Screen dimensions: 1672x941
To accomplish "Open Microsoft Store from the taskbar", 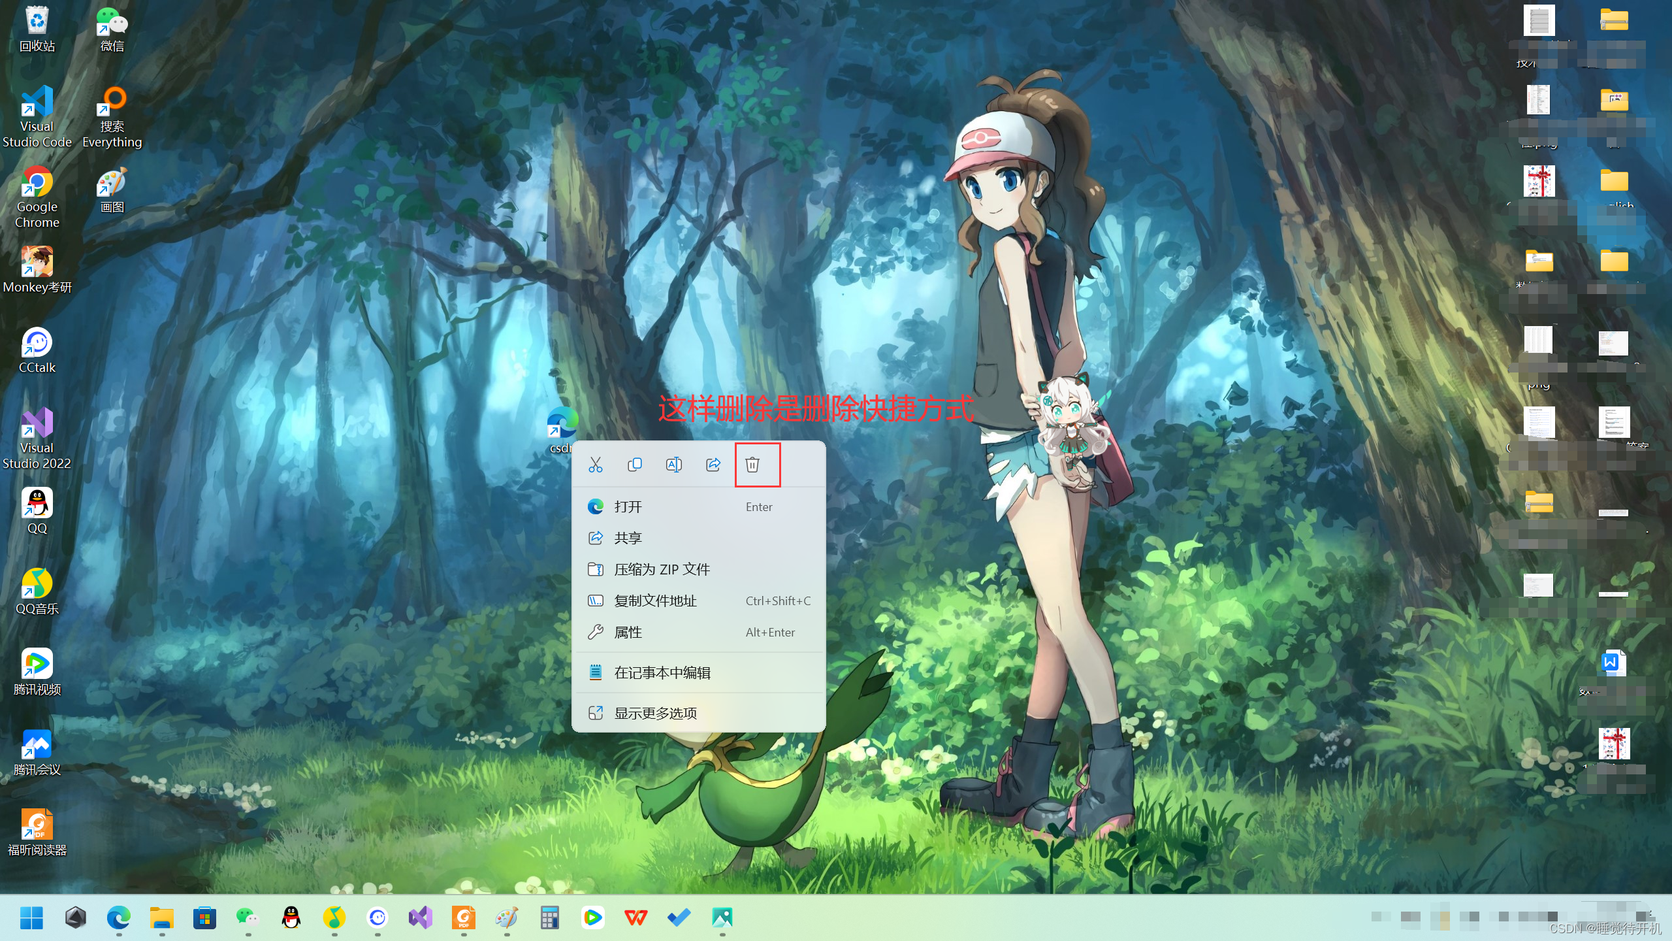I will click(x=205, y=917).
